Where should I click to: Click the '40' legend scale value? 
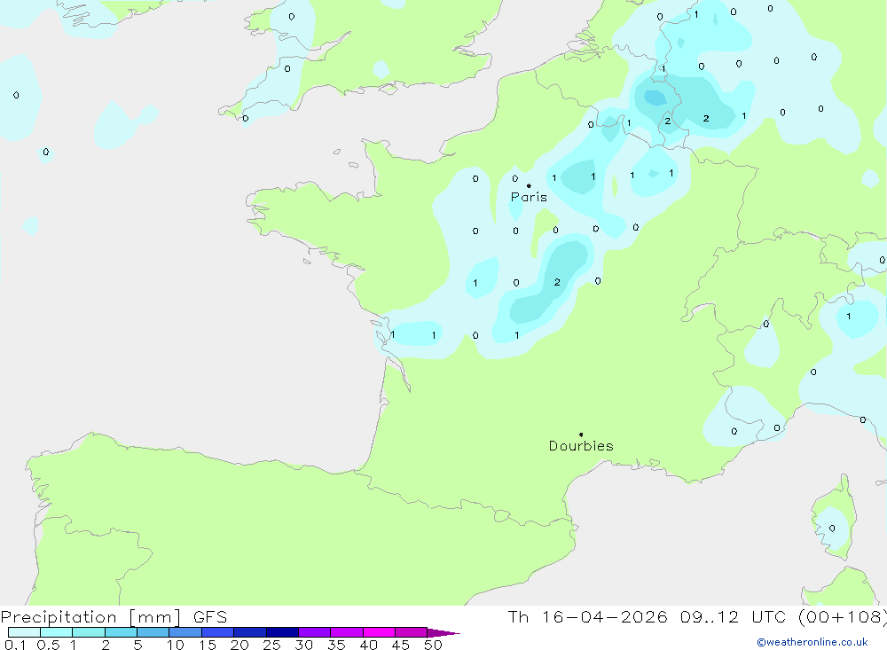tap(369, 645)
